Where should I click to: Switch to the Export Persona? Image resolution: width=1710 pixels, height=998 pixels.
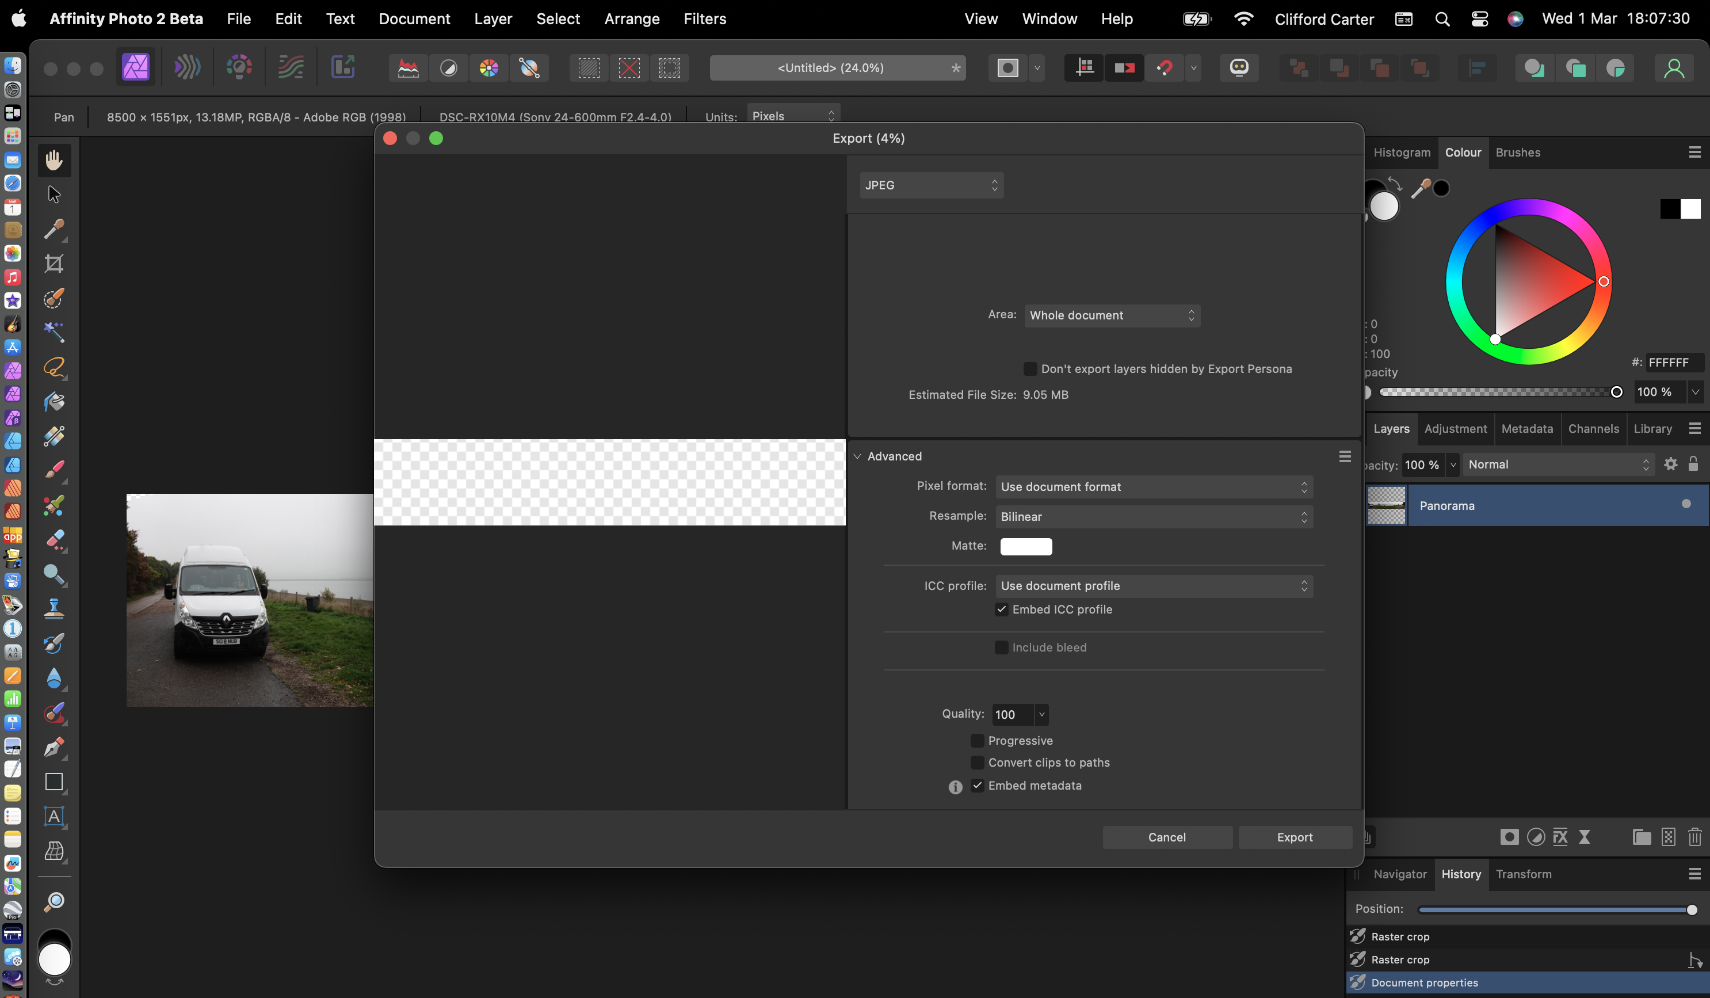click(x=343, y=67)
